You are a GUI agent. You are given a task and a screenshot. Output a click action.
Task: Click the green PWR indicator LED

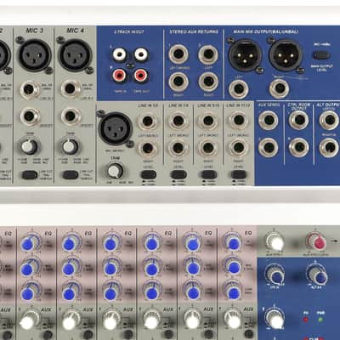pos(320,320)
